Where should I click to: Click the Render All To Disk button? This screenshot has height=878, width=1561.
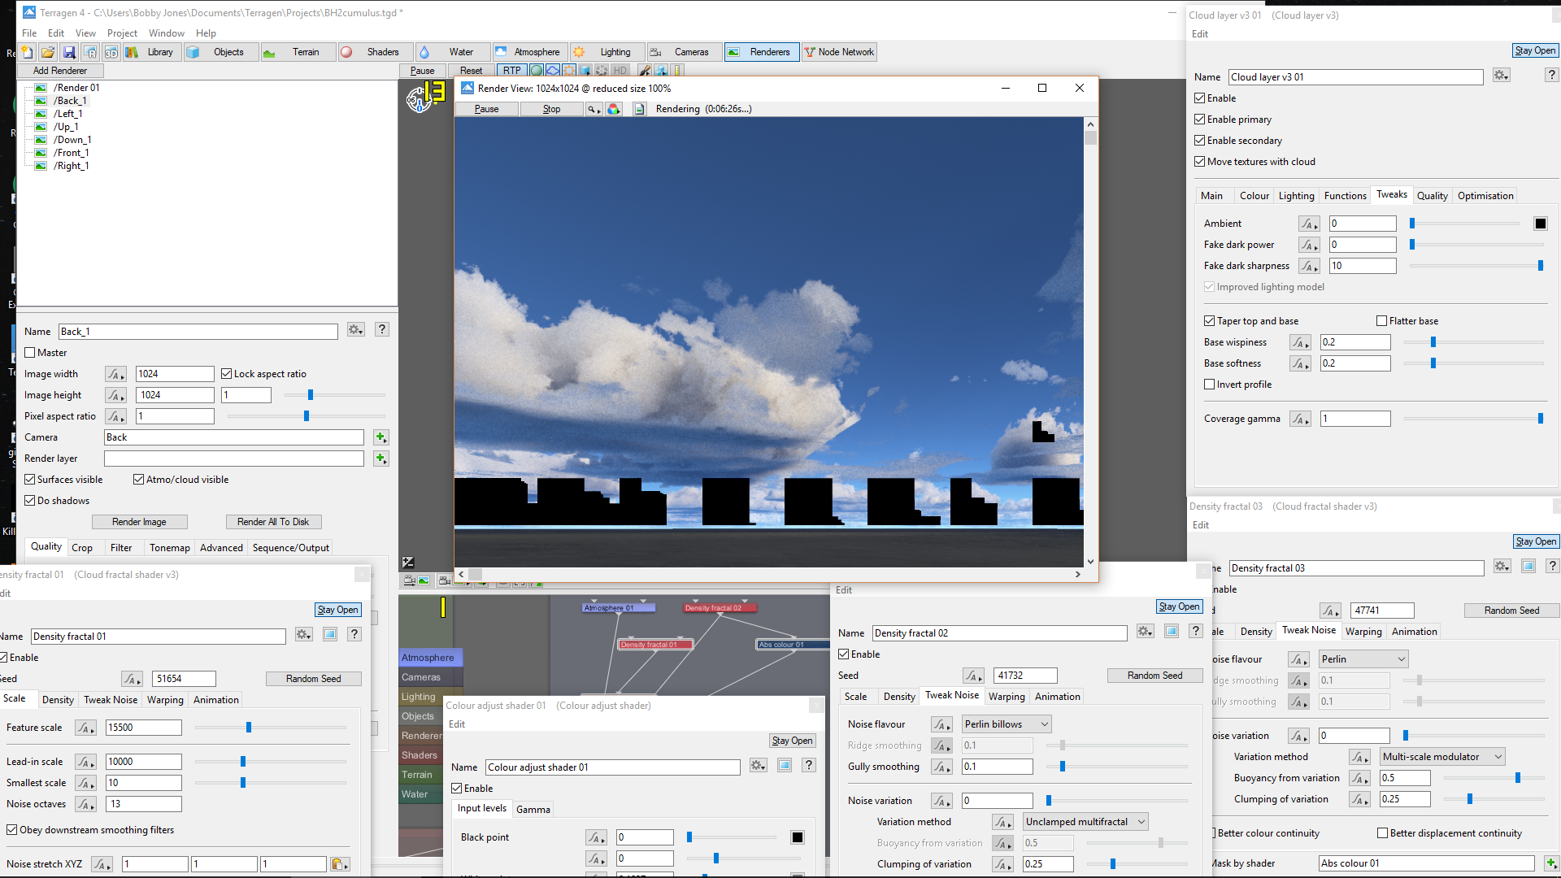click(x=273, y=522)
